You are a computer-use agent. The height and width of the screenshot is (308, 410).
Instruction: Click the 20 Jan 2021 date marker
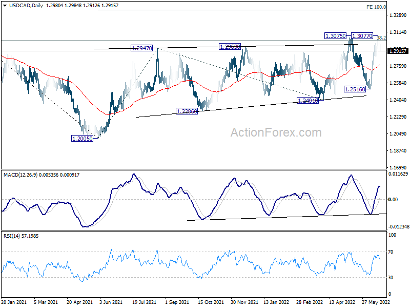click(x=15, y=303)
